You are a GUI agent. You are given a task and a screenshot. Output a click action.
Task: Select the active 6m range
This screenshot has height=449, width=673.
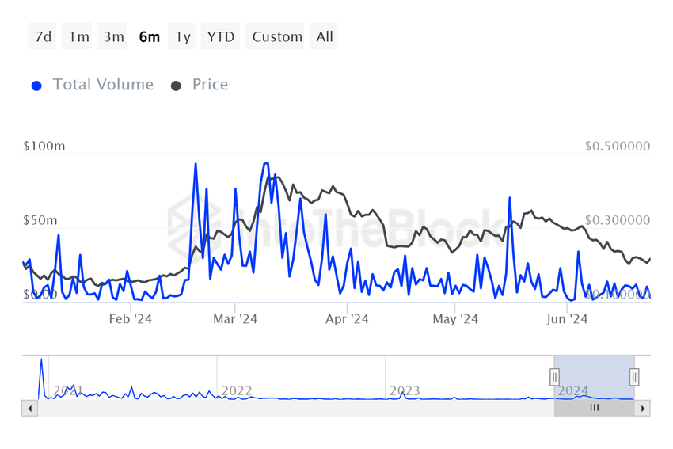pyautogui.click(x=149, y=36)
